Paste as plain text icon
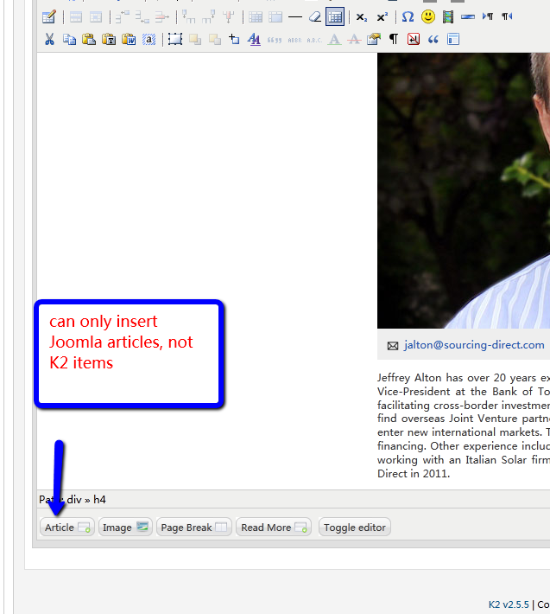 [109, 39]
